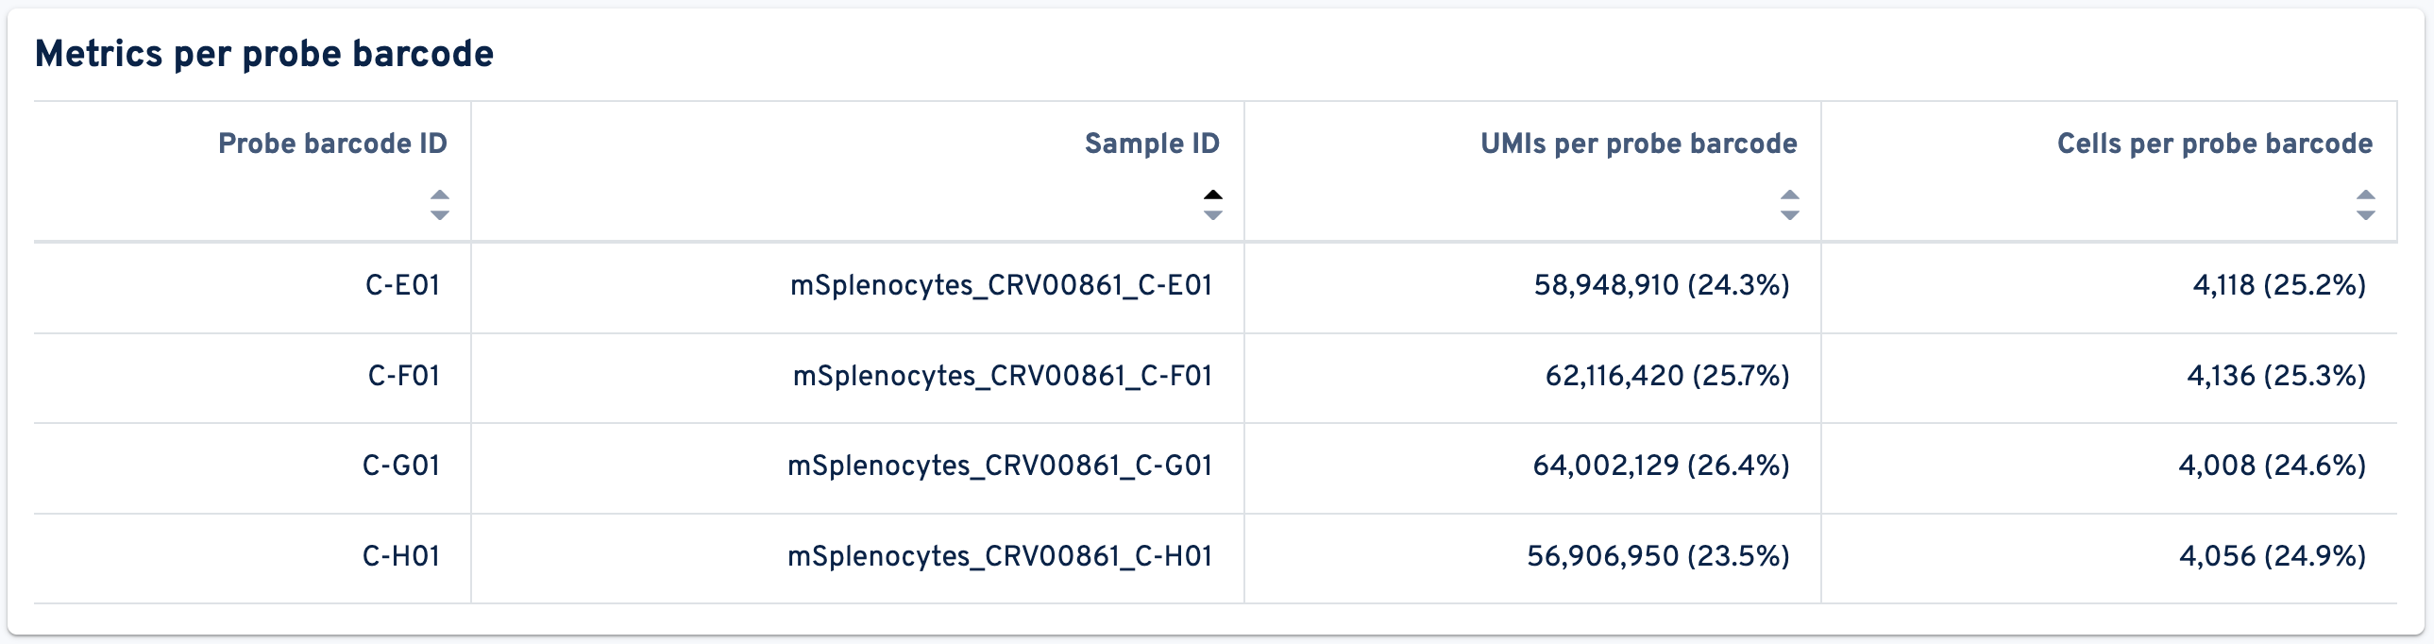Screen dimensions: 2434x644
Task: Click the UMI value 64,002,129 (26.4%)
Action: pos(1661,466)
